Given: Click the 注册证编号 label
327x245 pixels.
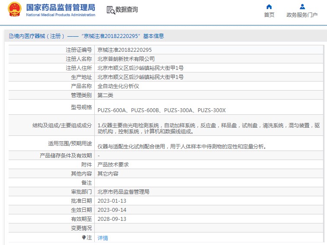Looking at the screenshot, I should pyautogui.click(x=79, y=50).
